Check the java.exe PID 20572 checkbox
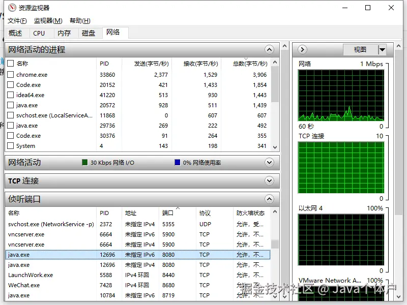Image resolution: width=407 pixels, height=305 pixels. coord(10,105)
